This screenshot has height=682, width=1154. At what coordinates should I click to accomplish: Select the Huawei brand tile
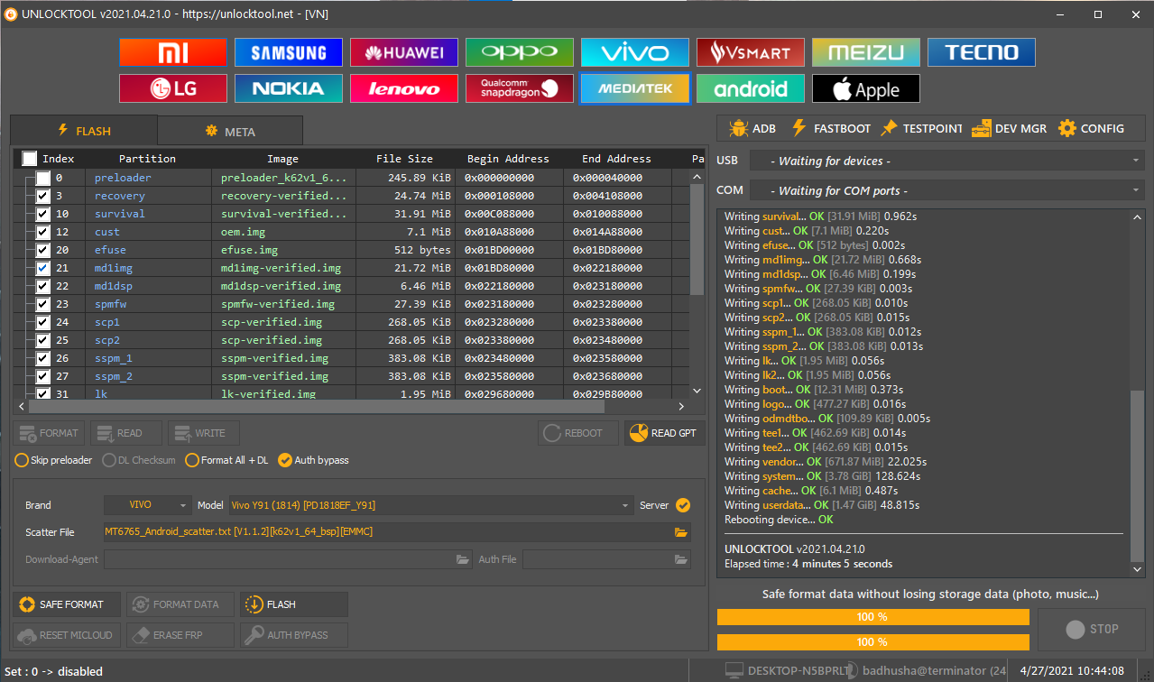coord(404,52)
